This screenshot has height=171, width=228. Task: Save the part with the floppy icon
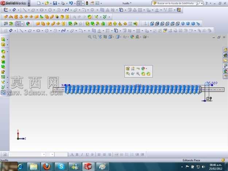click(x=55, y=3)
